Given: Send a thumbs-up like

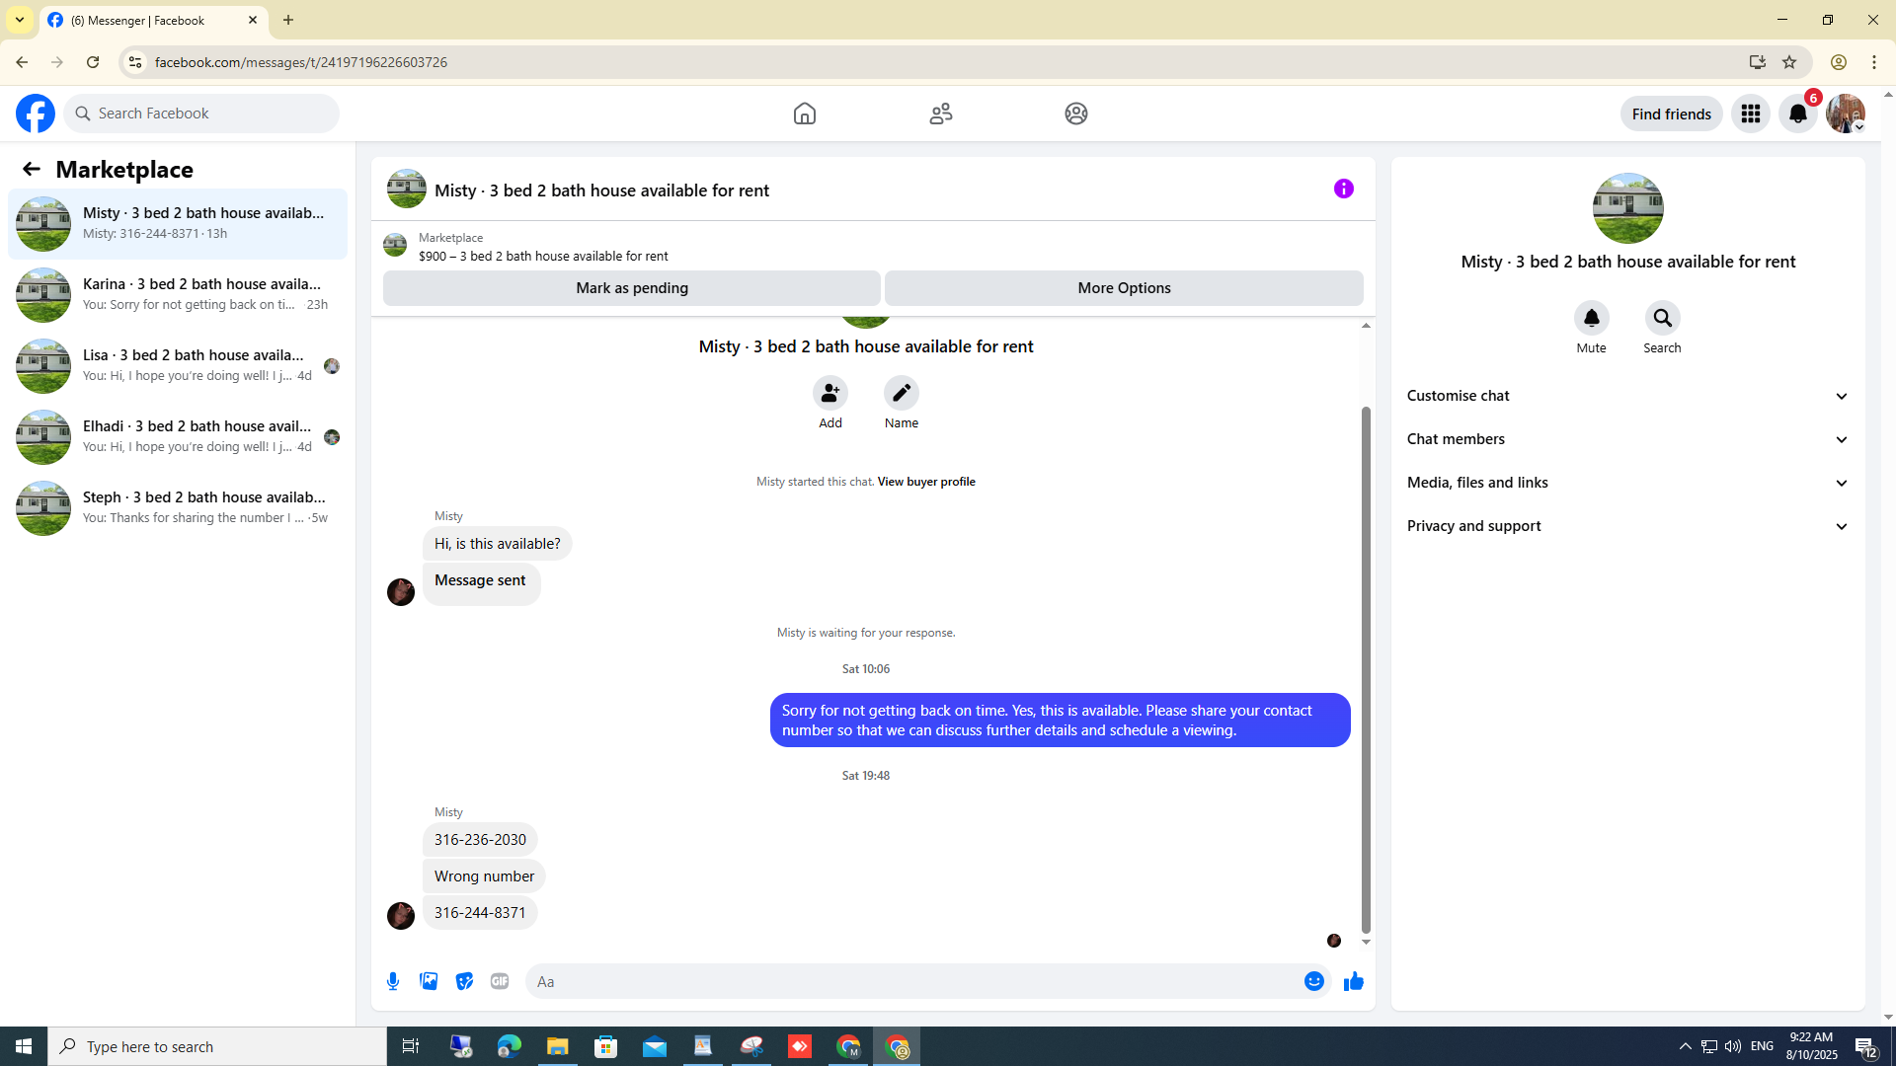Looking at the screenshot, I should pyautogui.click(x=1353, y=981).
